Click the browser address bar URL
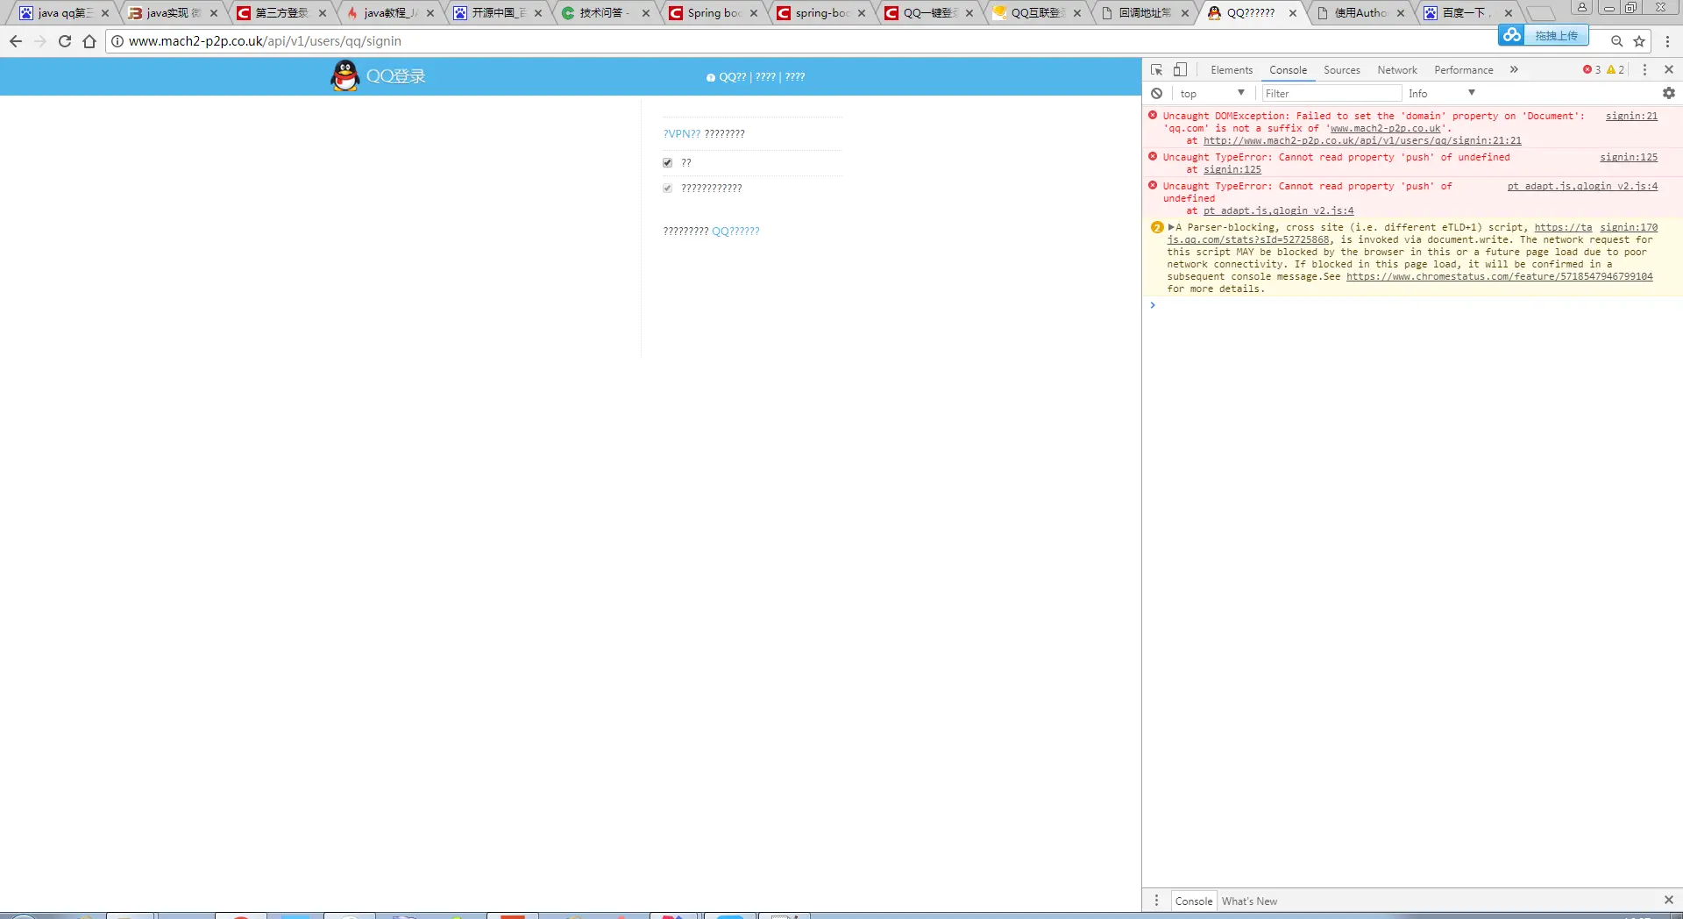The width and height of the screenshot is (1683, 919). coord(265,41)
